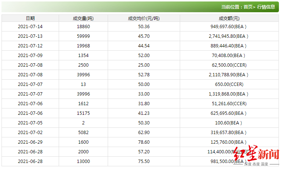The height and width of the screenshot is (170, 283).
Task: Select the average price 25.00
Action: click(144, 65)
